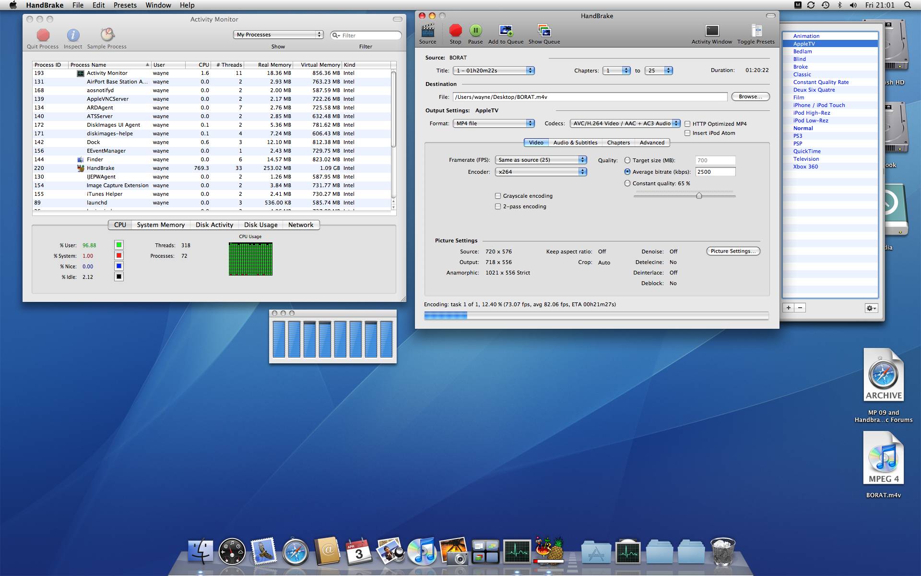The height and width of the screenshot is (576, 921).
Task: Select the Constant quality radio button
Action: pos(627,183)
